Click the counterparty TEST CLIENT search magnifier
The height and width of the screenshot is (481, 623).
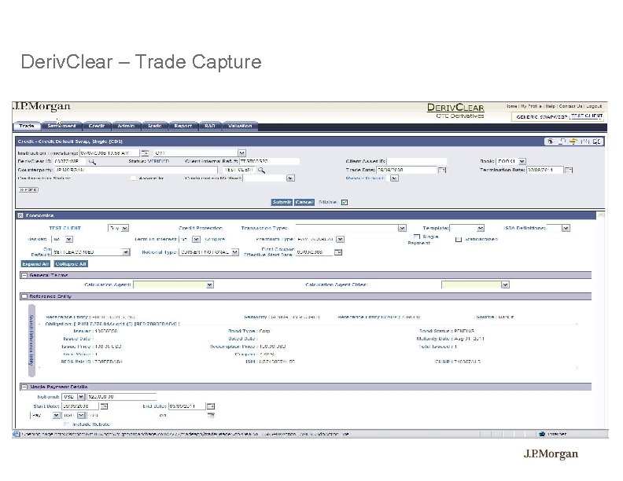261,170
